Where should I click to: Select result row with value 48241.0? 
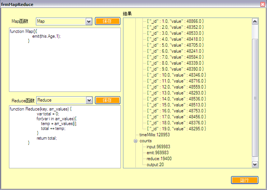pyautogui.click(x=176, y=51)
